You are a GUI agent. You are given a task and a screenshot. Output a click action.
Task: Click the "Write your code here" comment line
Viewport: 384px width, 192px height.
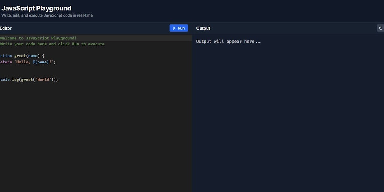(x=52, y=44)
